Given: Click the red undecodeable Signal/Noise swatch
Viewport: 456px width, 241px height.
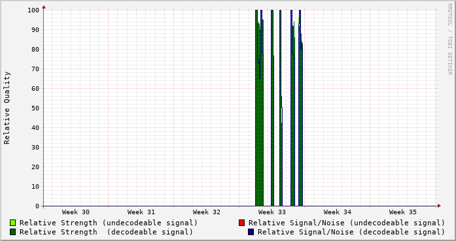Looking at the screenshot, I should click(x=241, y=223).
